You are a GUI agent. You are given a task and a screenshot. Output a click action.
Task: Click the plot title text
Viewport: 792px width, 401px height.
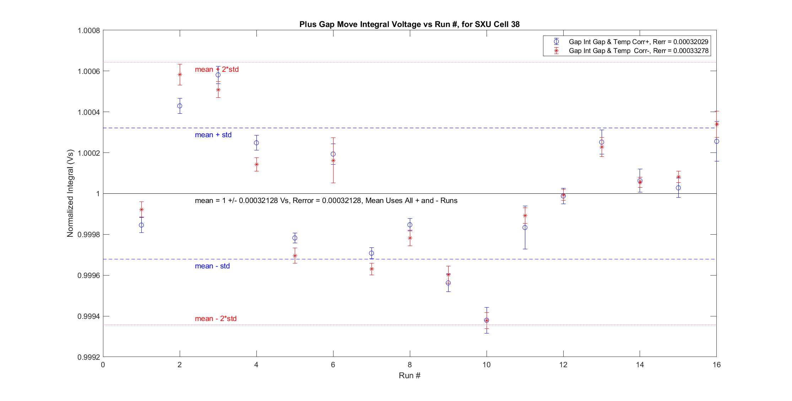[409, 24]
